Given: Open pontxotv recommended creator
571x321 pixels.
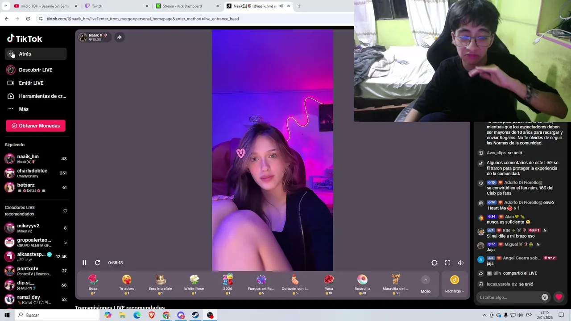Looking at the screenshot, I should tap(36, 271).
